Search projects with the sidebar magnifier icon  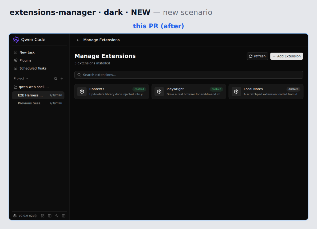coord(56,79)
